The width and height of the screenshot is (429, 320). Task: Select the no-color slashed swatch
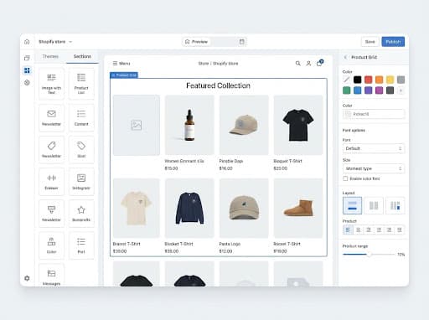click(x=346, y=80)
